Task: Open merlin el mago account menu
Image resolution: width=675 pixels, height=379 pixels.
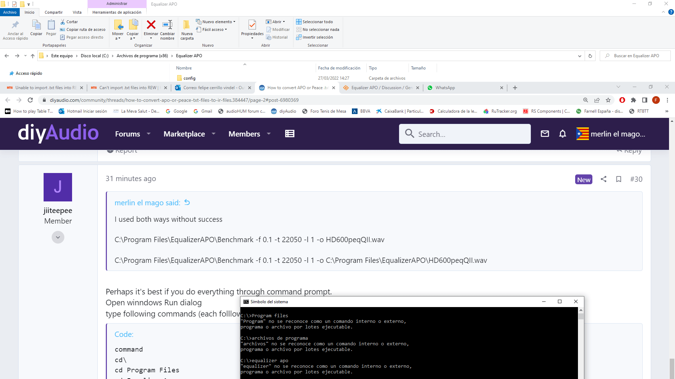Action: click(x=611, y=134)
